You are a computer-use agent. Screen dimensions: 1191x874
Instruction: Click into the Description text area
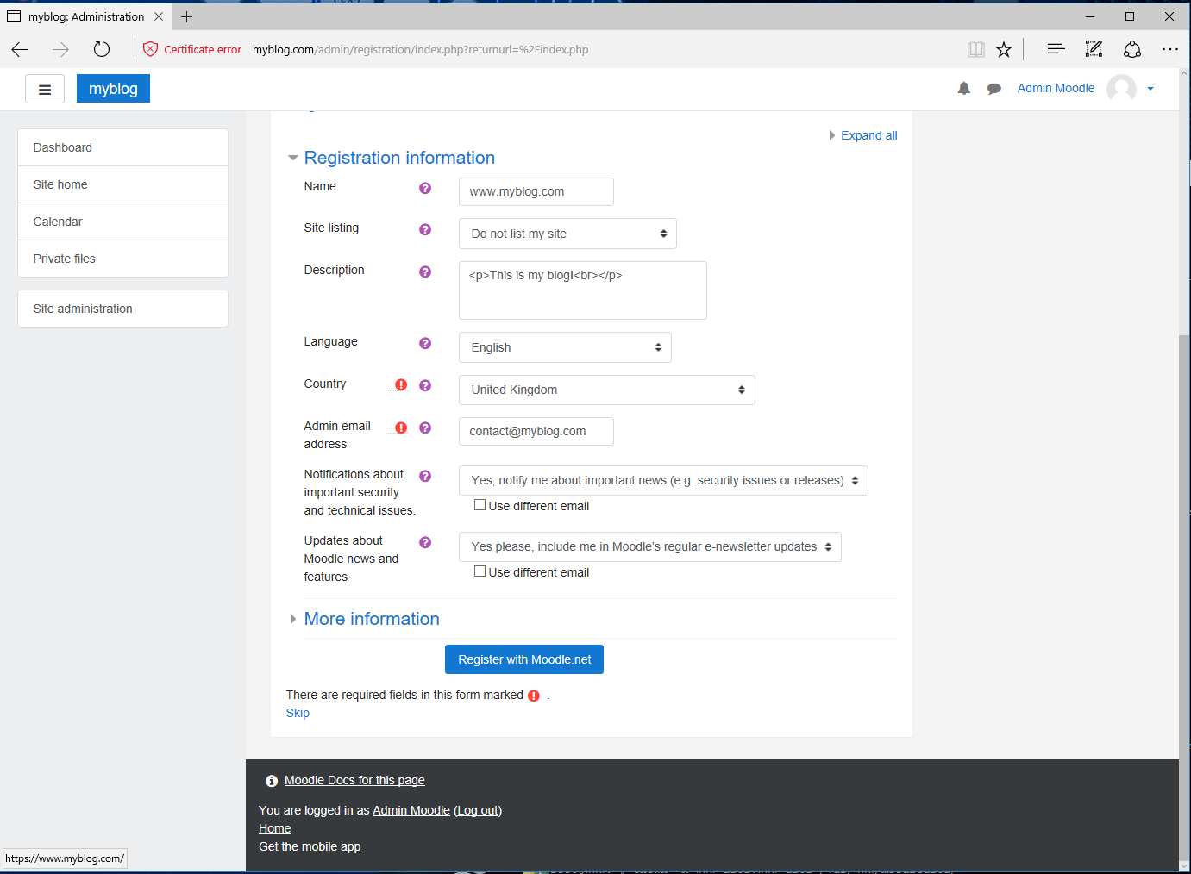pyautogui.click(x=583, y=290)
